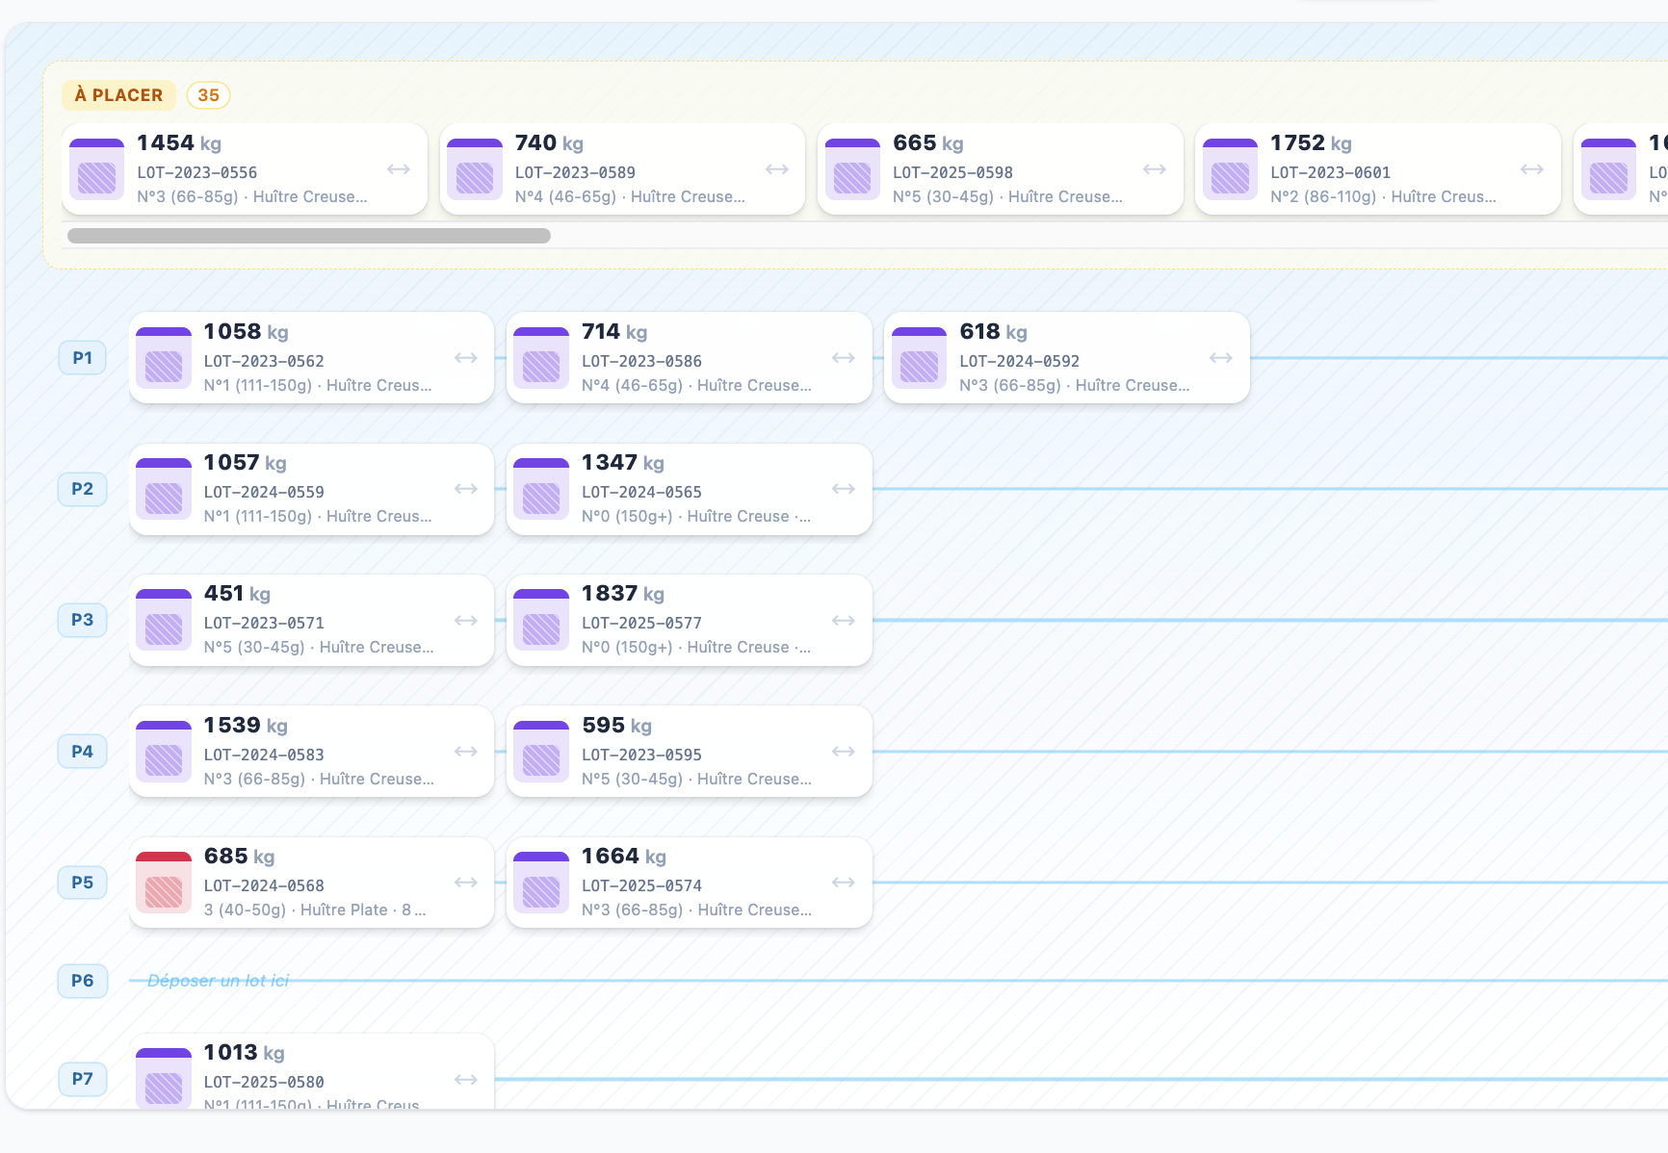Select the 1013 kg LOT-2025-0580 card
This screenshot has height=1153, width=1668.
tap(312, 1072)
